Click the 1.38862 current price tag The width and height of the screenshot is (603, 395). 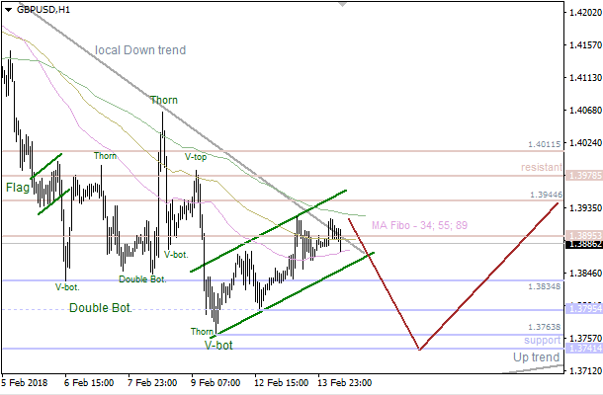point(583,243)
